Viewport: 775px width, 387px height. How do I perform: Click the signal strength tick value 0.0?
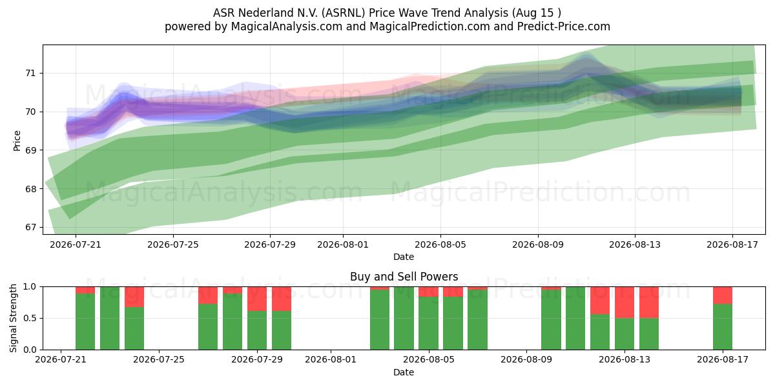coord(30,350)
